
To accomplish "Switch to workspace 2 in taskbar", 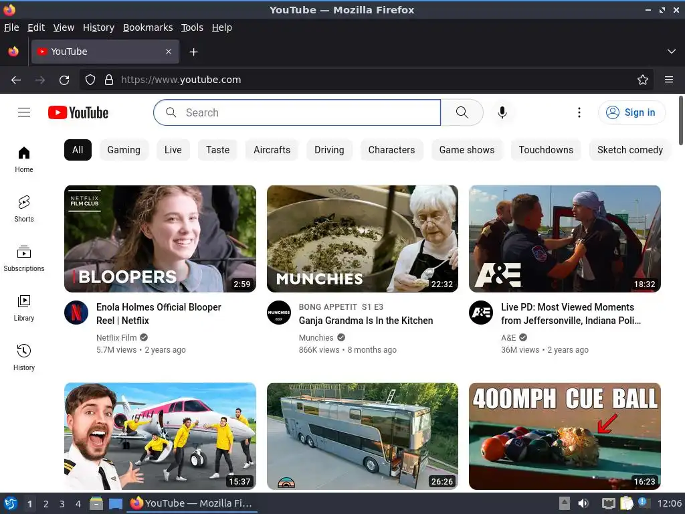I will tap(46, 503).
